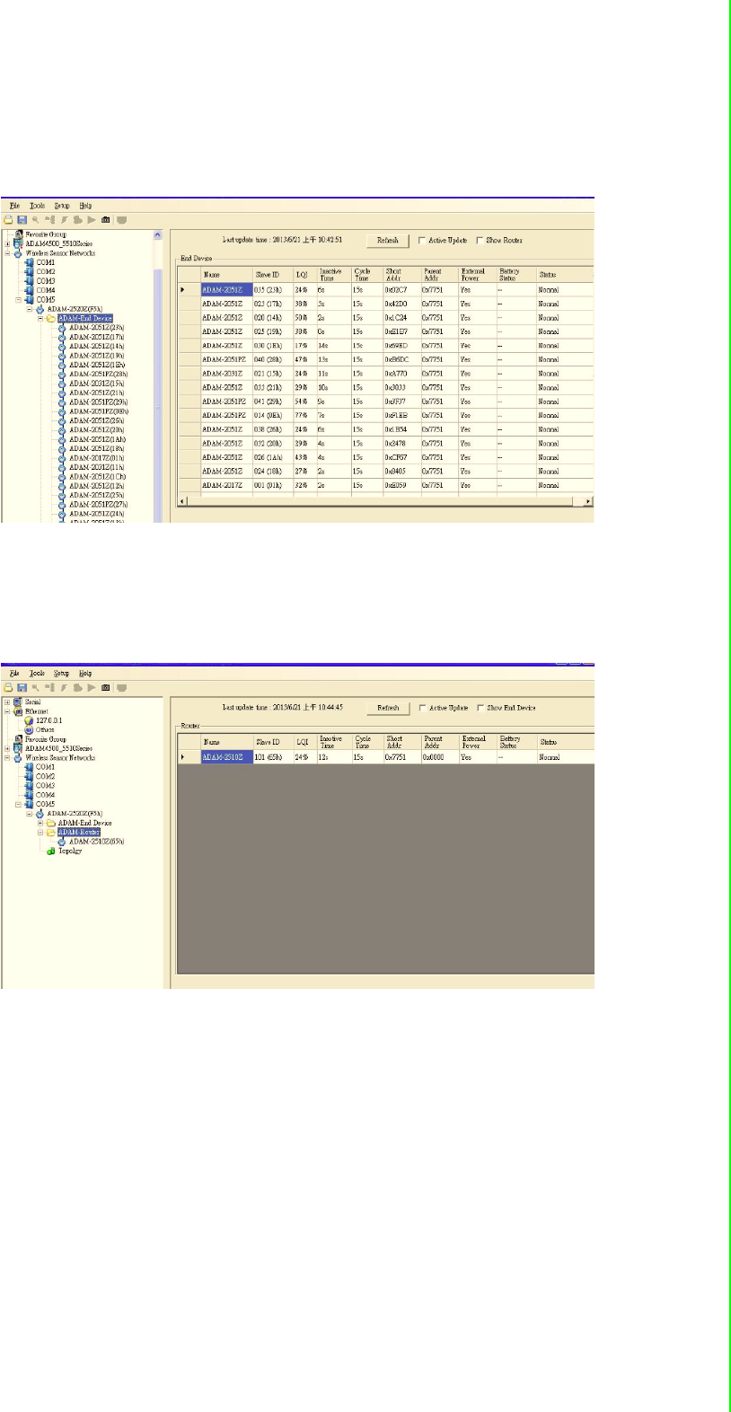Click the green Topology icon in the Router window tree
This screenshot has height=1412, width=731.
coord(51,852)
